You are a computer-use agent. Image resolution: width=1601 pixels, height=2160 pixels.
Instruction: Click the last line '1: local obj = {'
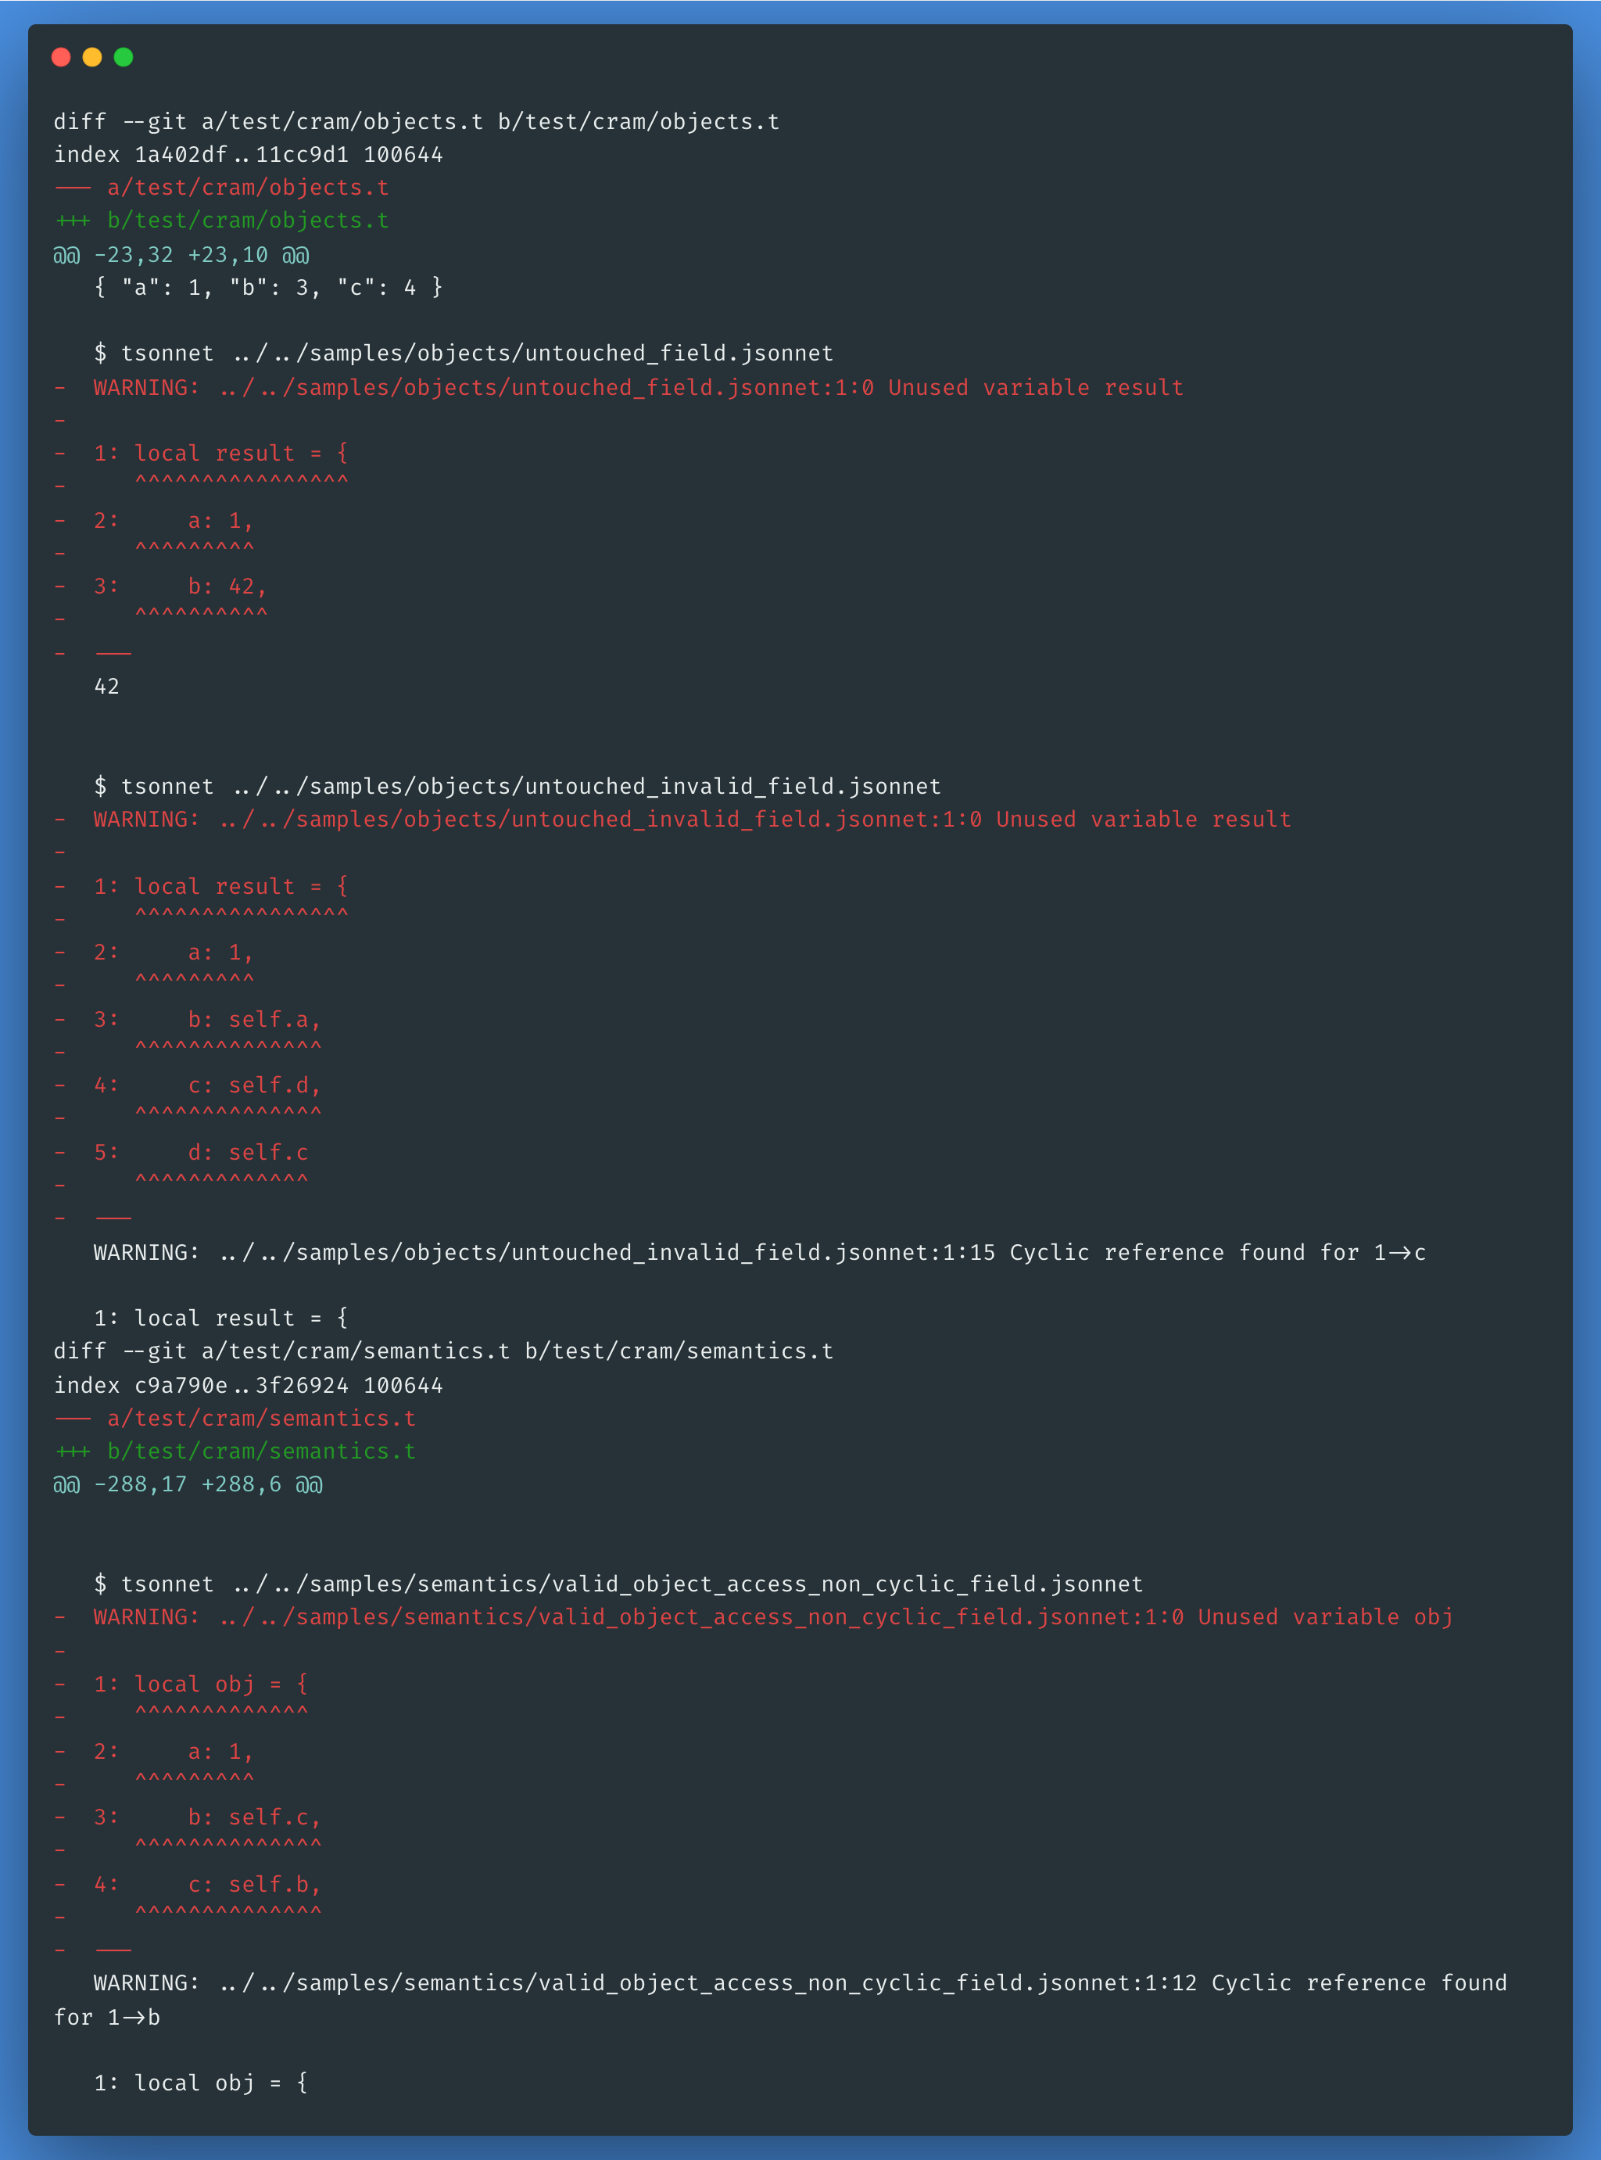point(201,2083)
